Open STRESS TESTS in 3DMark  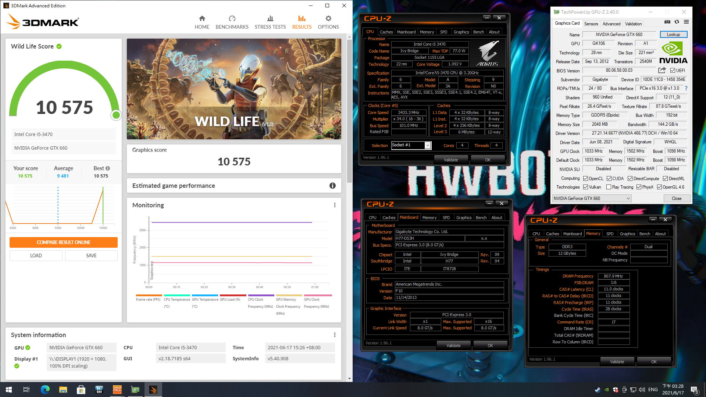(270, 22)
